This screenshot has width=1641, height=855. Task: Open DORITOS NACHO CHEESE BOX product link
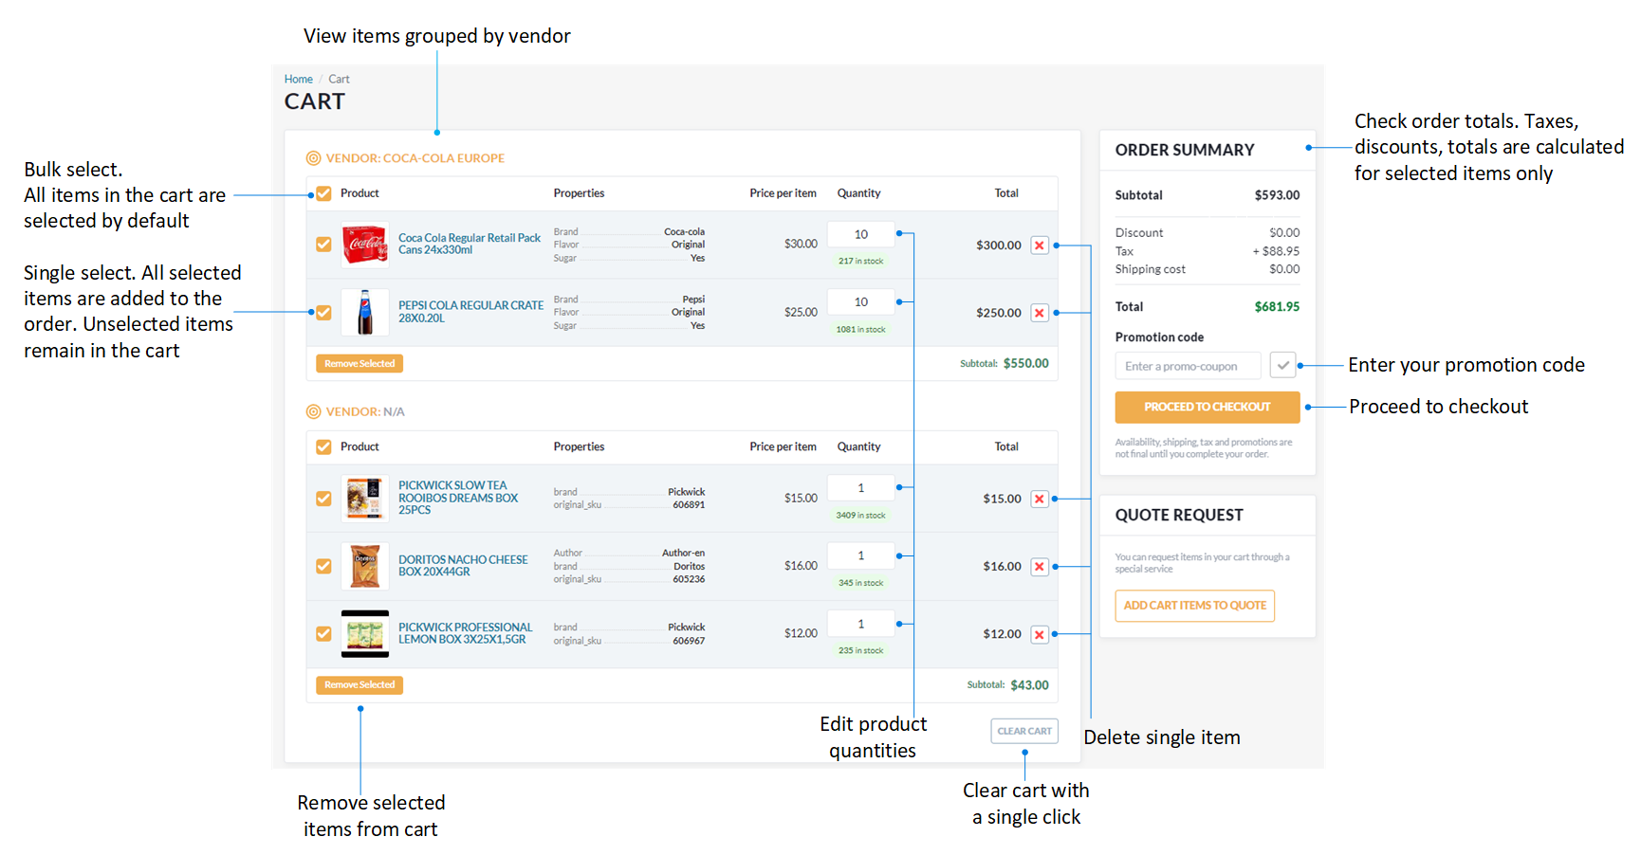(x=463, y=566)
